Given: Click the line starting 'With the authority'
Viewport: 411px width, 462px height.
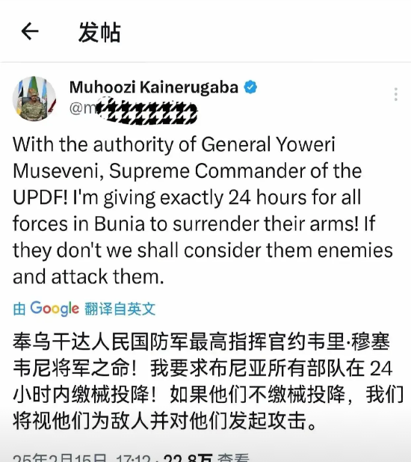Looking at the screenshot, I should 174,144.
